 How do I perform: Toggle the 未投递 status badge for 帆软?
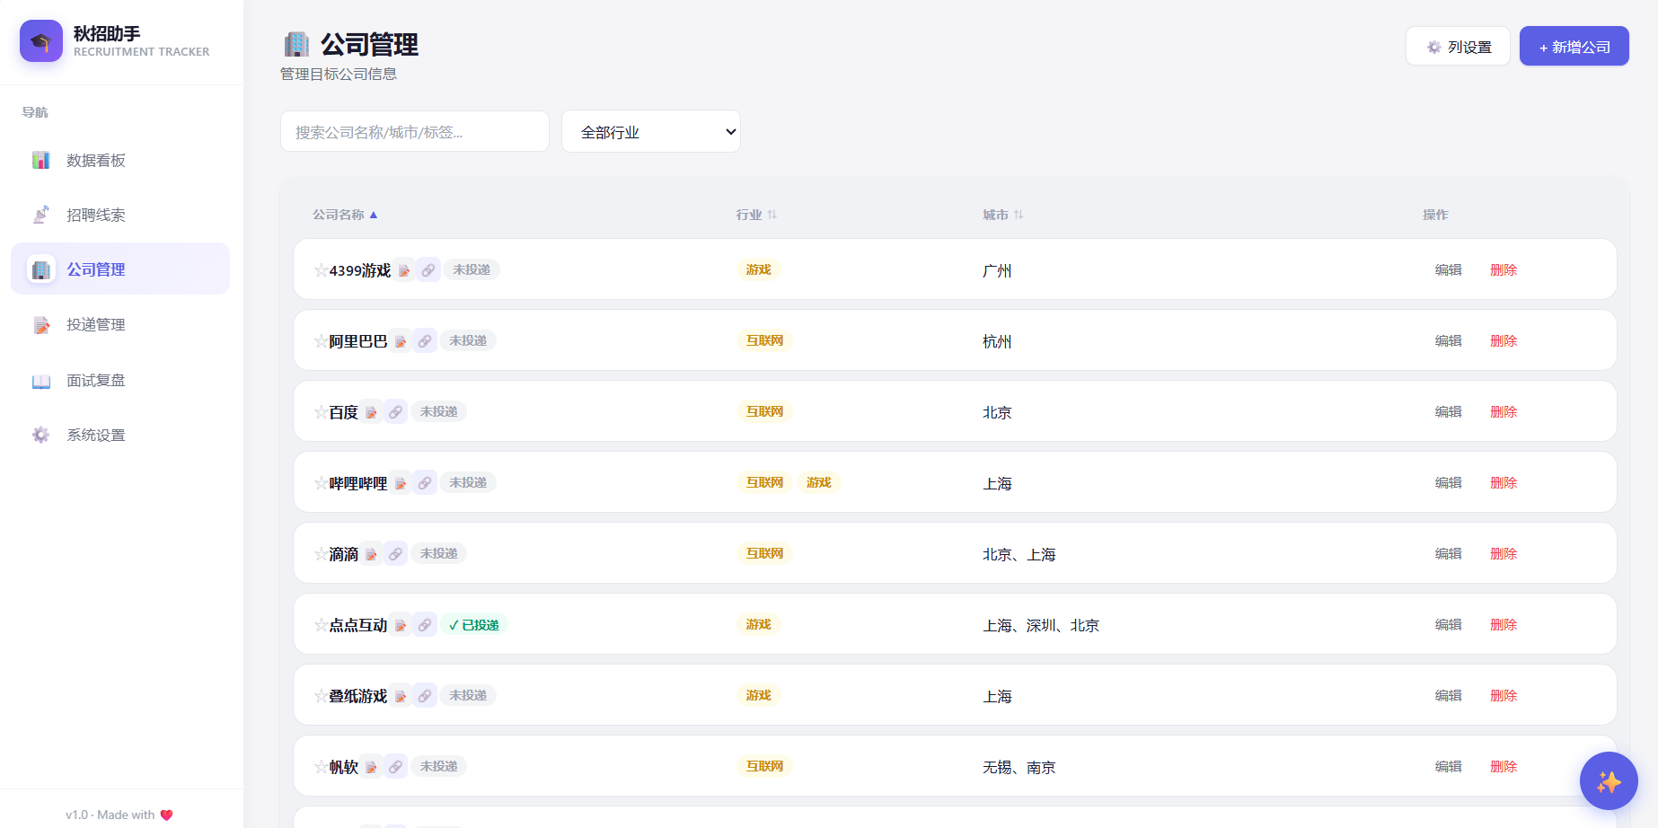[439, 766]
